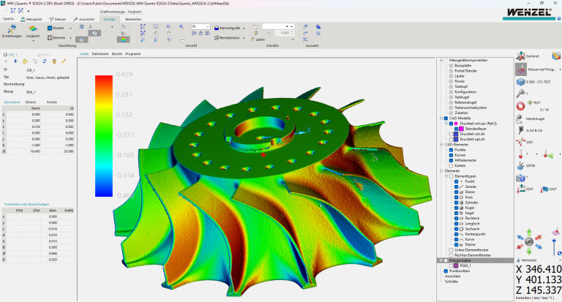
Task: Click the Vergleich comparison icon
Action: click(33, 29)
